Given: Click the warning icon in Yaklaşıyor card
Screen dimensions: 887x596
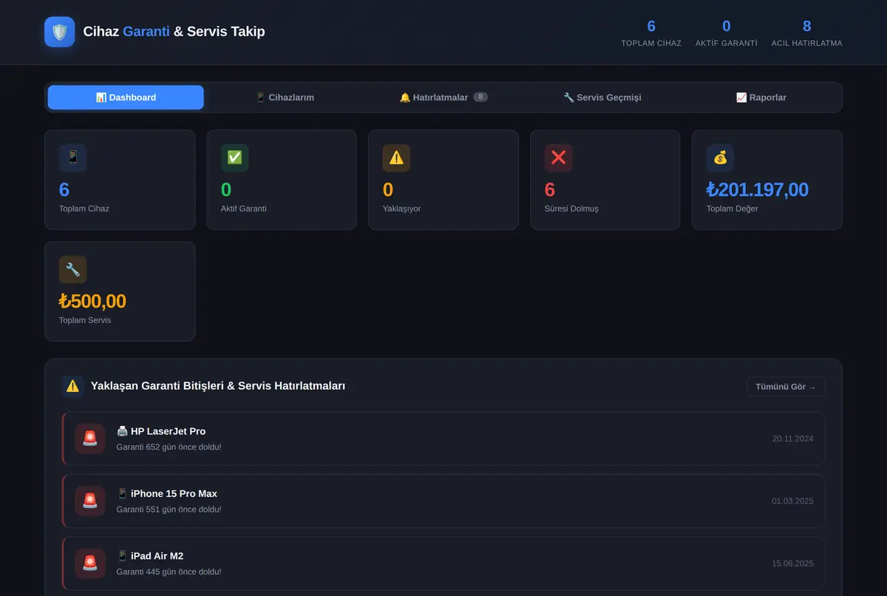Looking at the screenshot, I should click(396, 158).
